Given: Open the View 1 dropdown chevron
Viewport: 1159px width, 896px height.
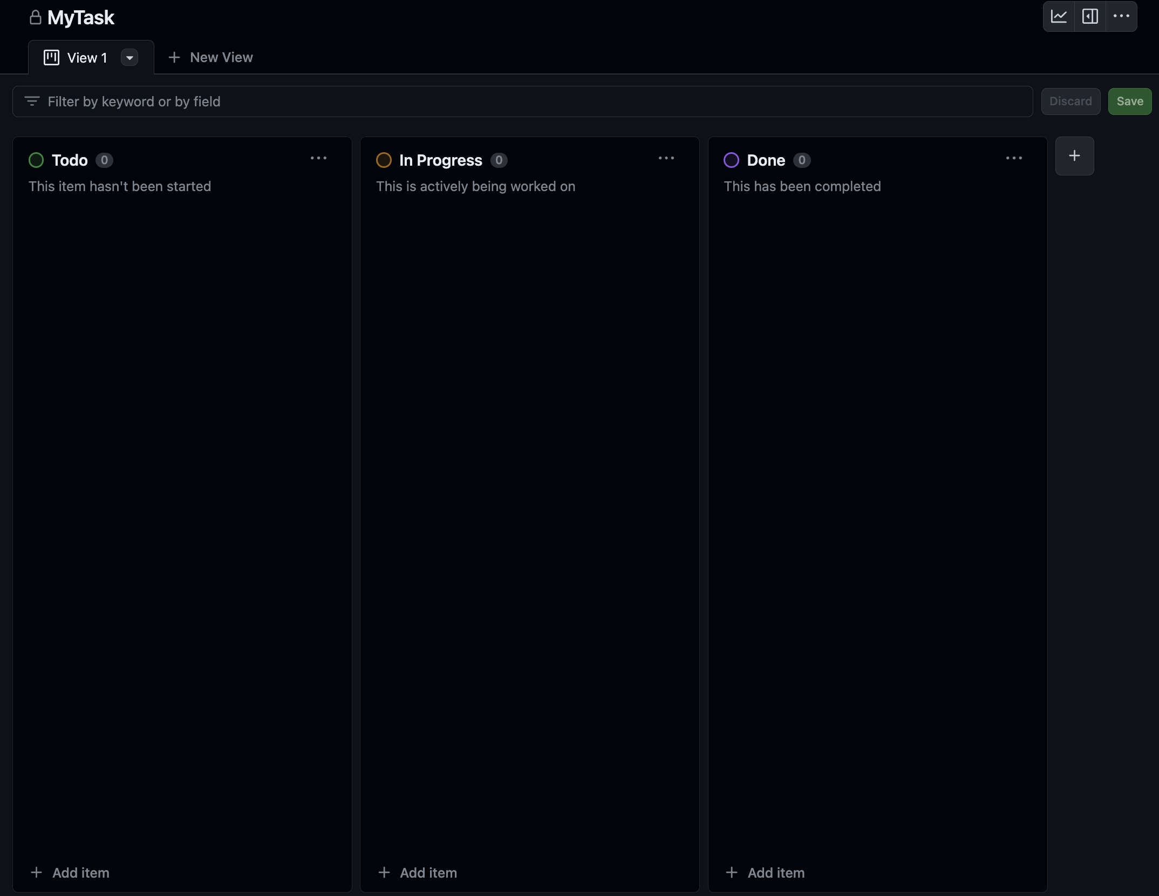Looking at the screenshot, I should click(x=129, y=57).
